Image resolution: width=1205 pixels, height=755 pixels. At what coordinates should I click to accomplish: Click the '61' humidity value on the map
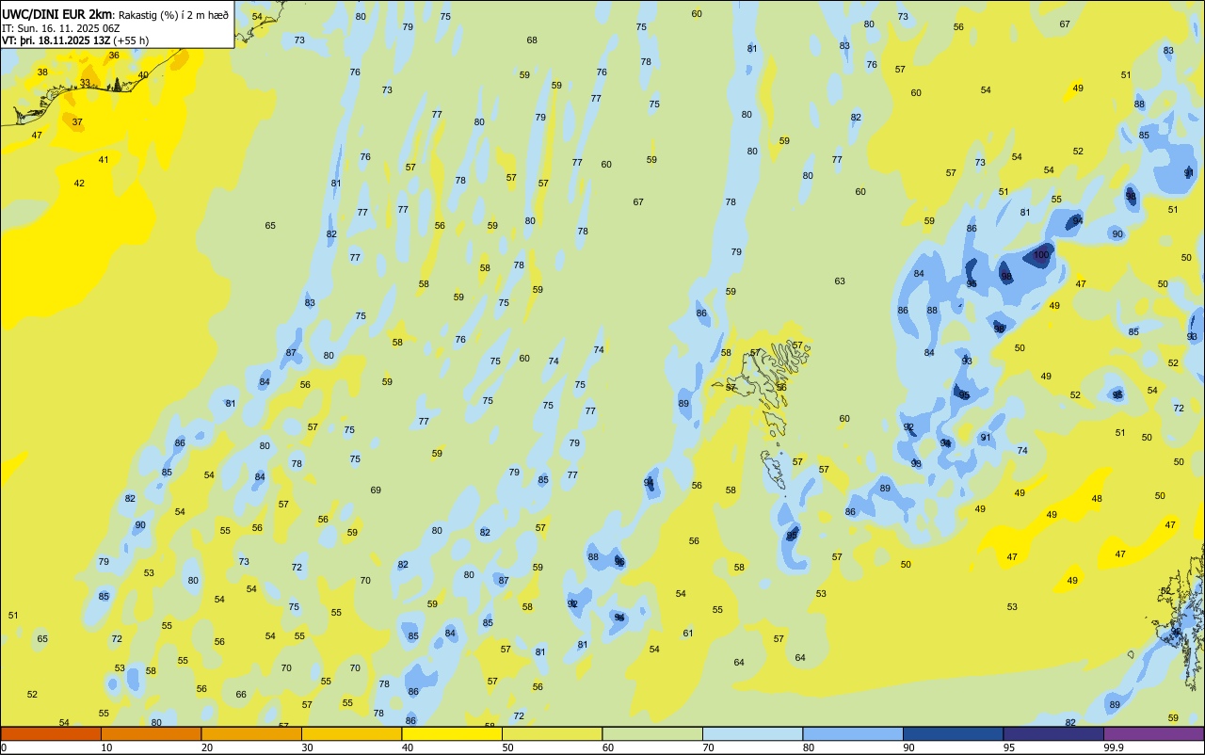coord(688,634)
